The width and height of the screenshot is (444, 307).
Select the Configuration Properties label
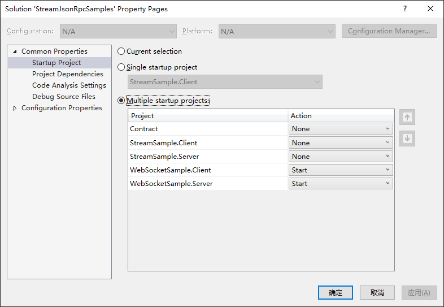(x=62, y=108)
